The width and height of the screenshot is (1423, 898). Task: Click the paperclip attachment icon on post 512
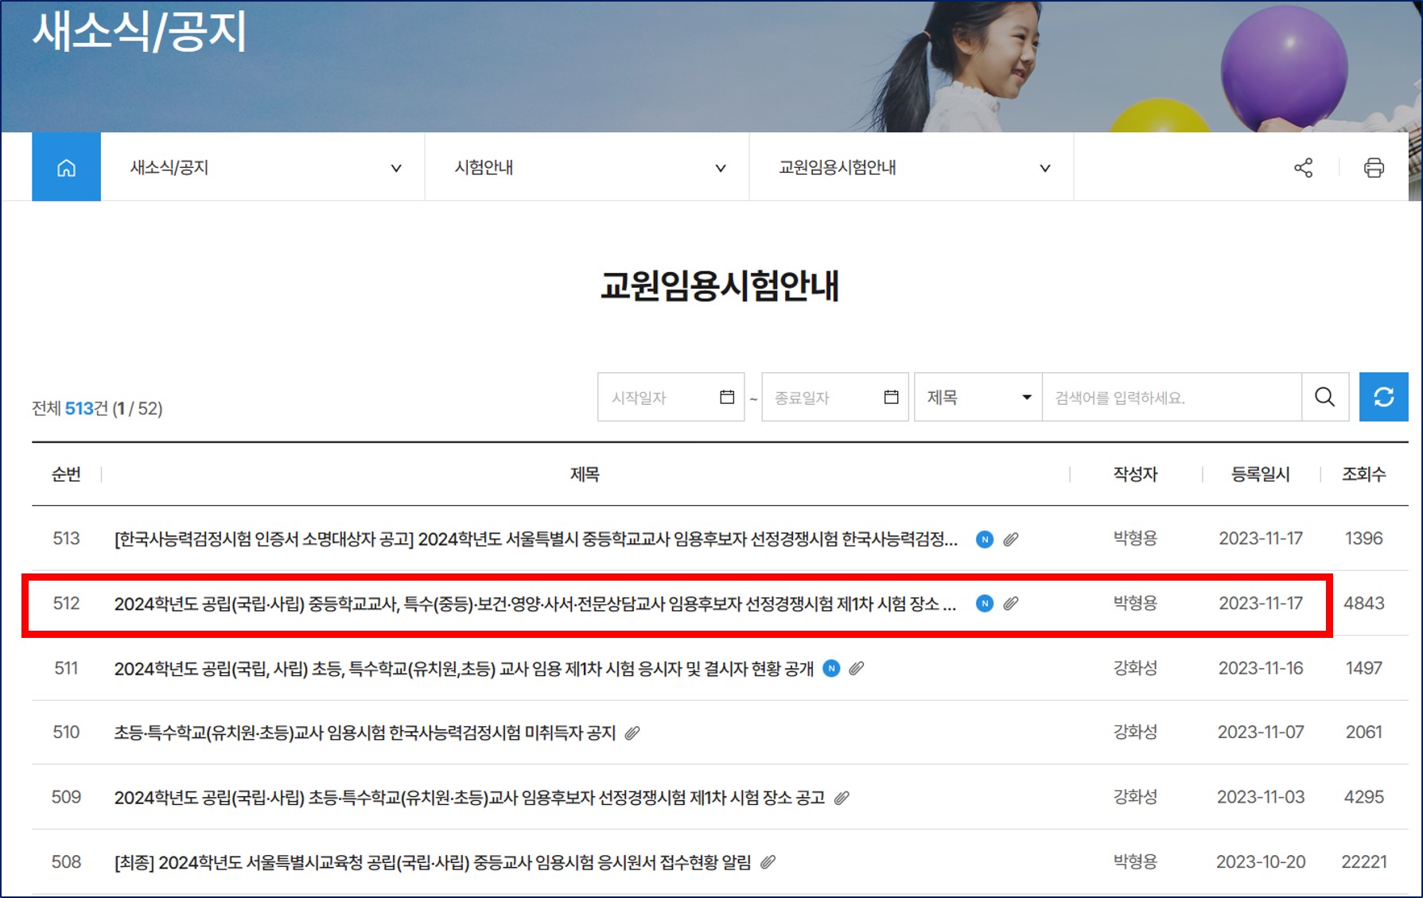pos(1011,604)
